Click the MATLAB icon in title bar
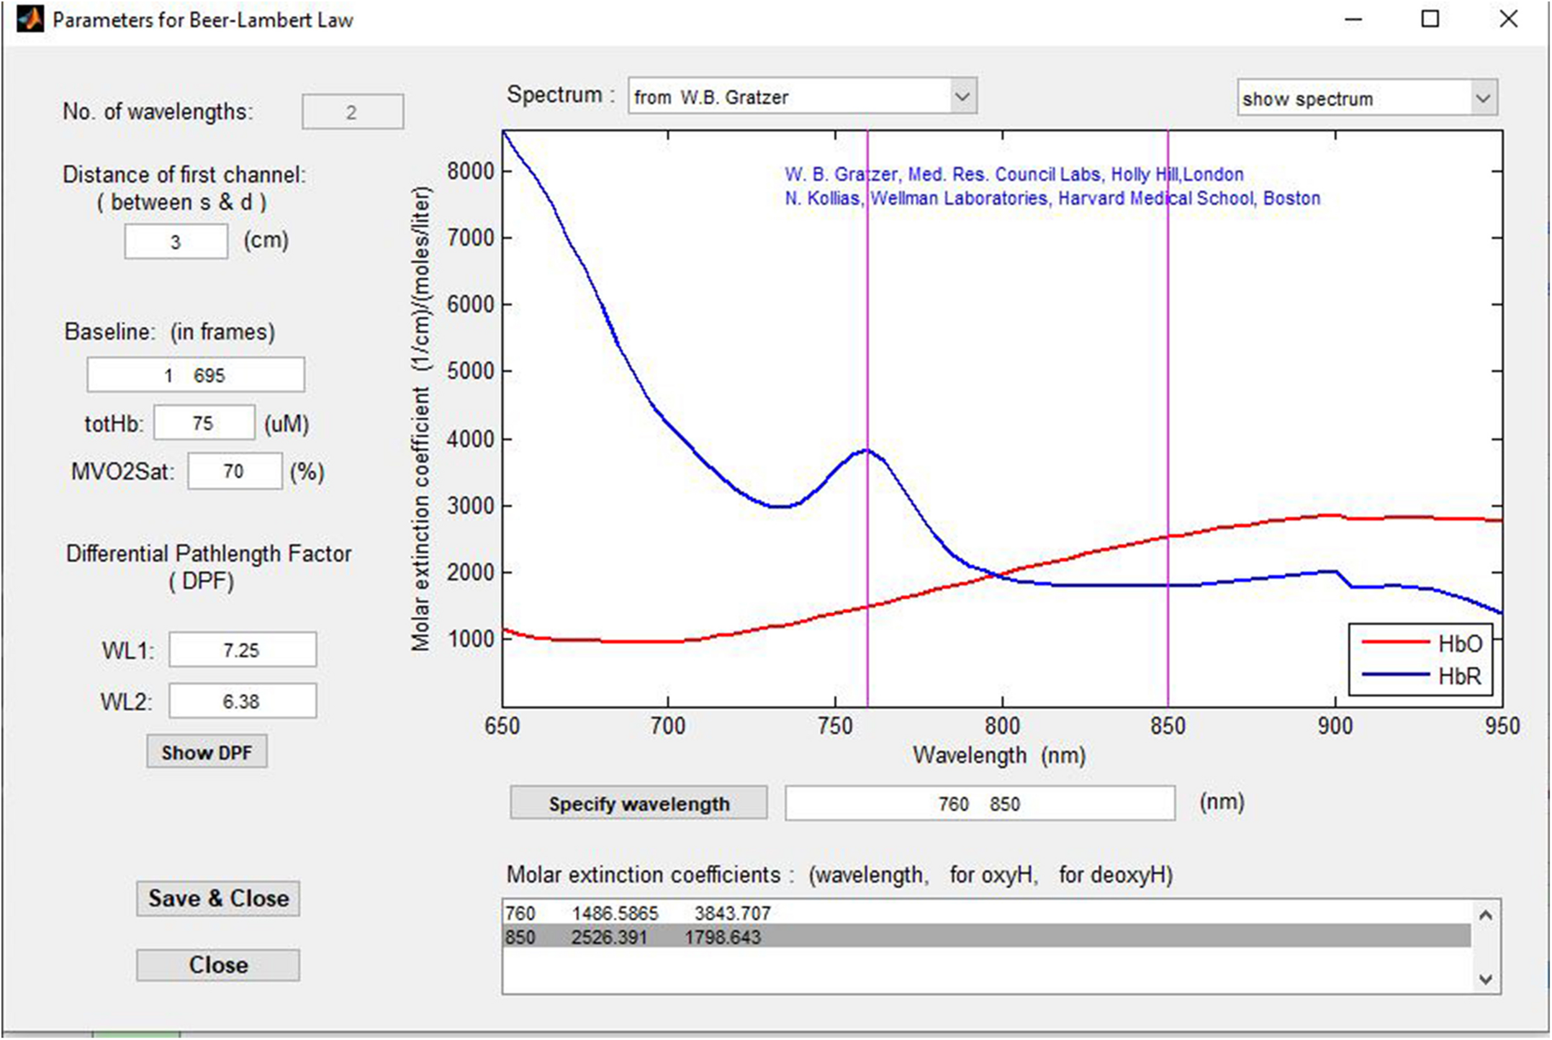 30,19
